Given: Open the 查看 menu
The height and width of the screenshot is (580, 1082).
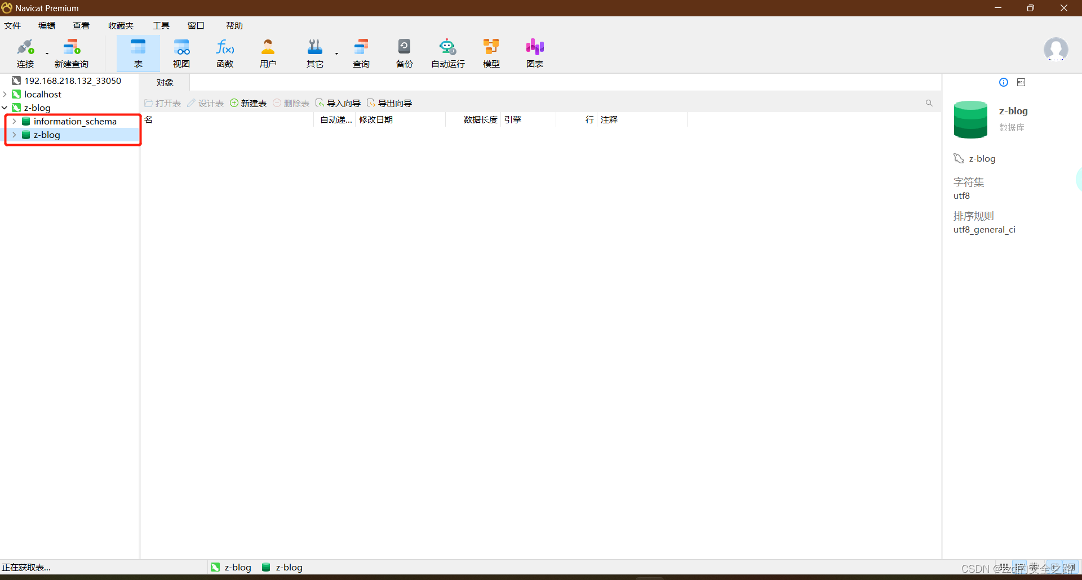Looking at the screenshot, I should [x=81, y=26].
